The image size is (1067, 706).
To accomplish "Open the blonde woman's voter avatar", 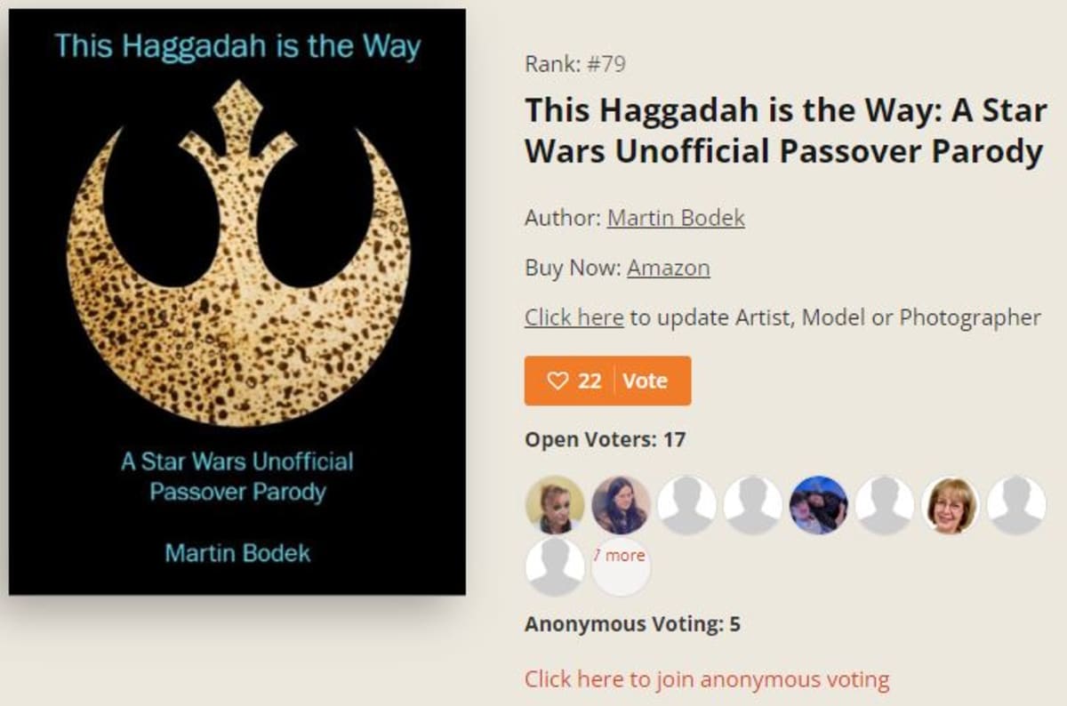I will tap(555, 505).
